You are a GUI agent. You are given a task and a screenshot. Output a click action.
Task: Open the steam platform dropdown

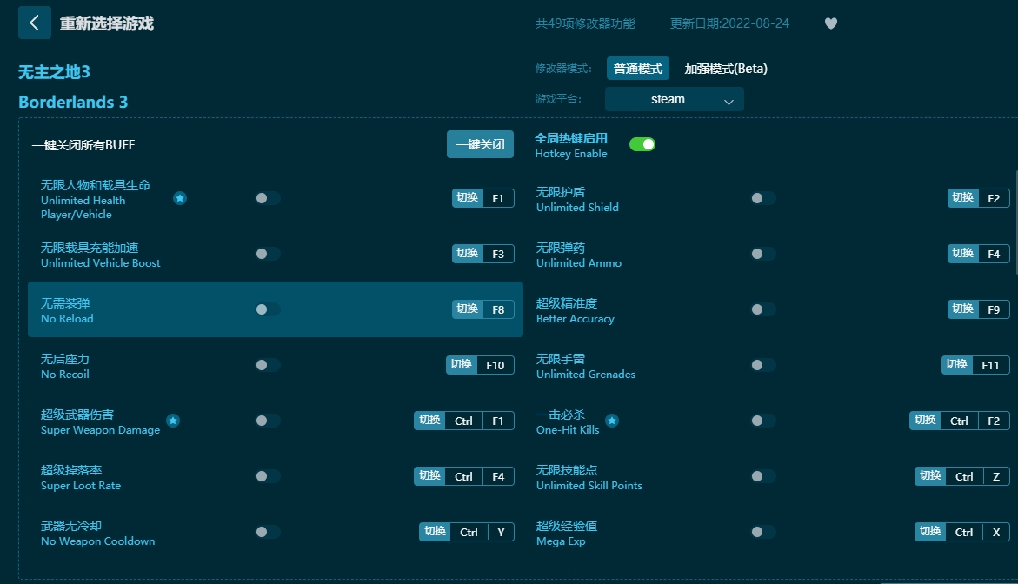(674, 99)
